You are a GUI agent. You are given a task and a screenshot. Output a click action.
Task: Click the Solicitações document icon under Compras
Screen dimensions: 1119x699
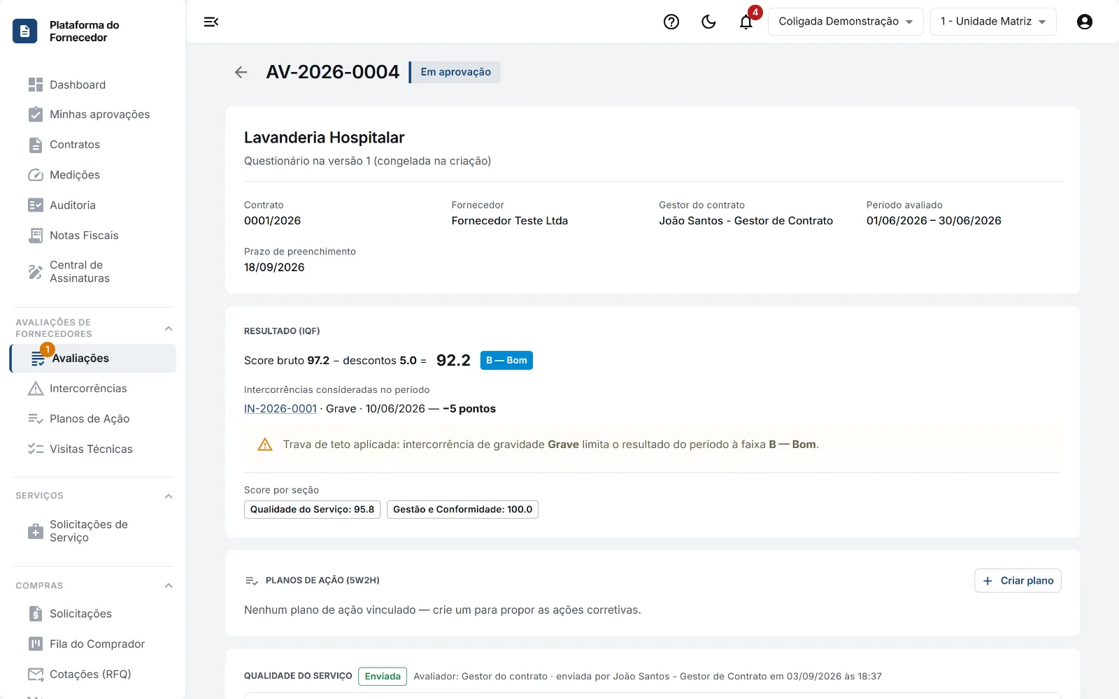tap(36, 614)
